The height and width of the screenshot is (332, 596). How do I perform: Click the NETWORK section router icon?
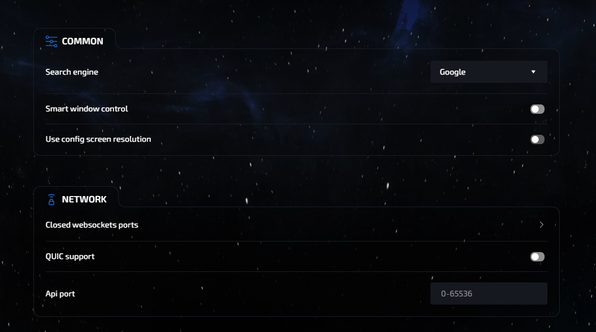51,200
